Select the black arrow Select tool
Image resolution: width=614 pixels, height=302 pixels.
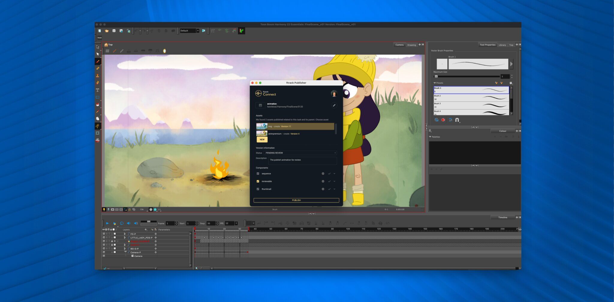(x=98, y=54)
